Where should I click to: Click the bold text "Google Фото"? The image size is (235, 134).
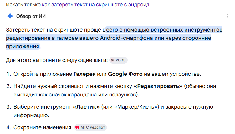point(125,74)
